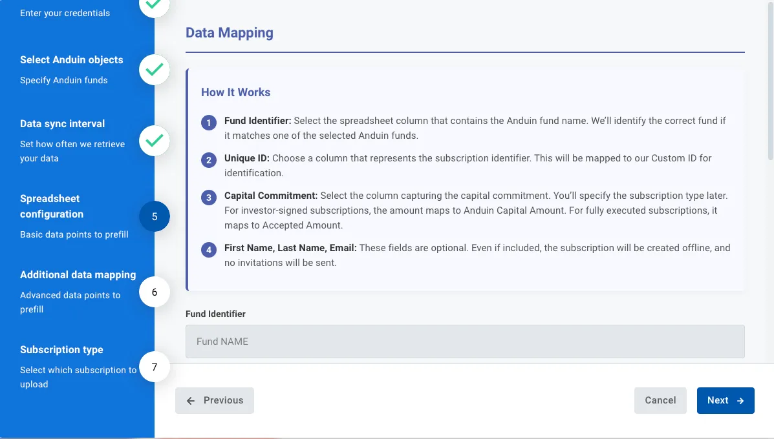The width and height of the screenshot is (774, 439).
Task: Select step 7 circle for Subscription type
Action: [155, 367]
